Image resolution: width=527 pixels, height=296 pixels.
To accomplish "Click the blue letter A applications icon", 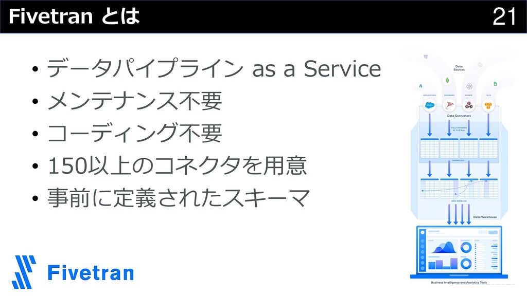I will click(x=420, y=86).
